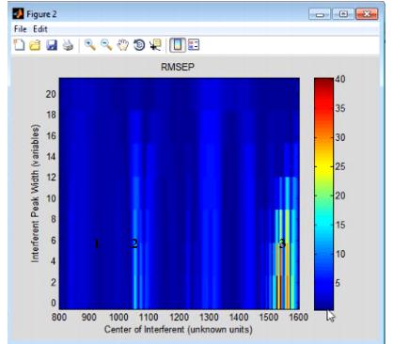Select the Zoom Out magnifier tool

tap(106, 45)
